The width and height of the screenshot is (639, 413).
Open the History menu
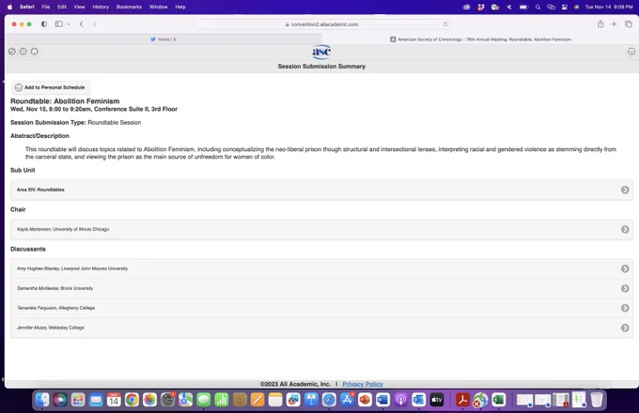(101, 7)
